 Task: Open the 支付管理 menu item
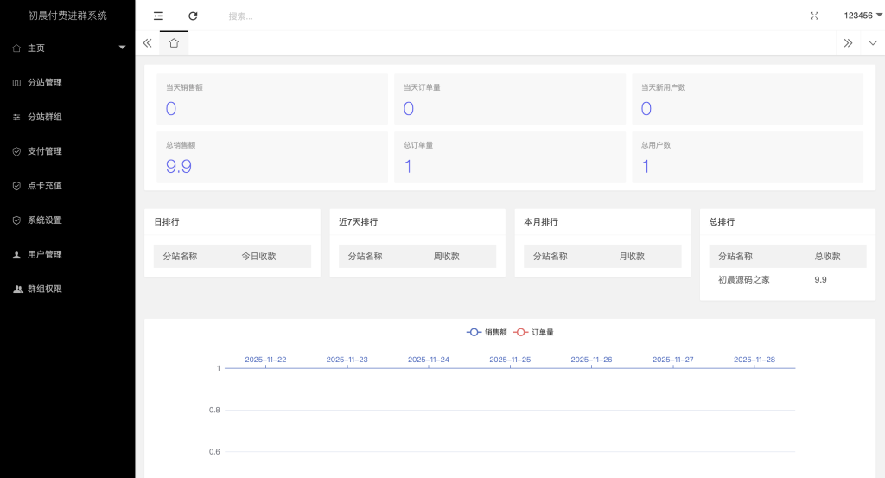[67, 151]
